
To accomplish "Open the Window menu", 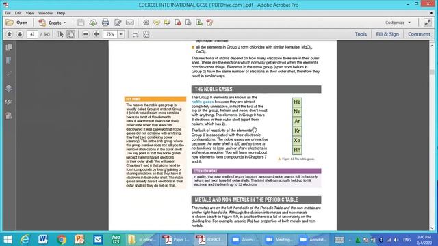I will click(46, 13).
